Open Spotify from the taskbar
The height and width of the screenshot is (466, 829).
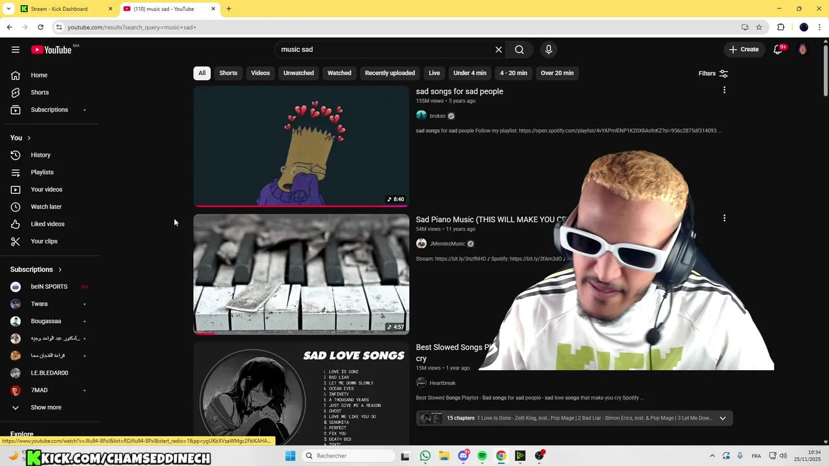[482, 456]
